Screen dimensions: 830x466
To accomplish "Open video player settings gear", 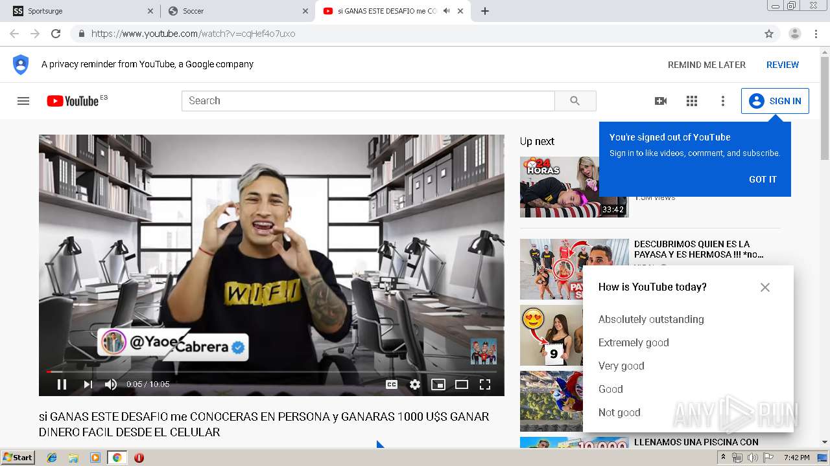I will [x=415, y=384].
